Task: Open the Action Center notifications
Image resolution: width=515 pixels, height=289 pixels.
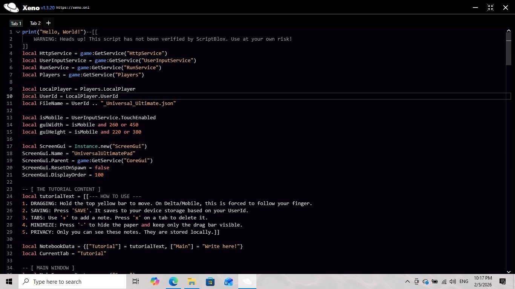Action: tap(502, 281)
